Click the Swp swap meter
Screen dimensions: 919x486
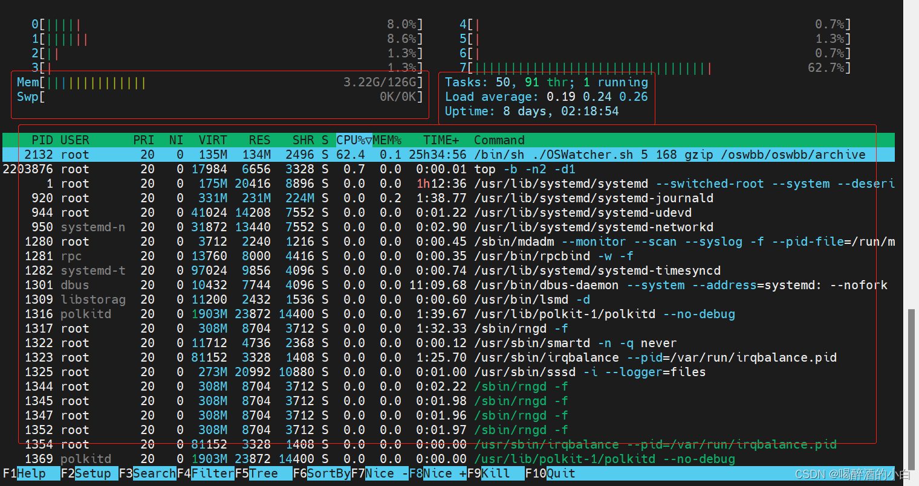click(220, 97)
